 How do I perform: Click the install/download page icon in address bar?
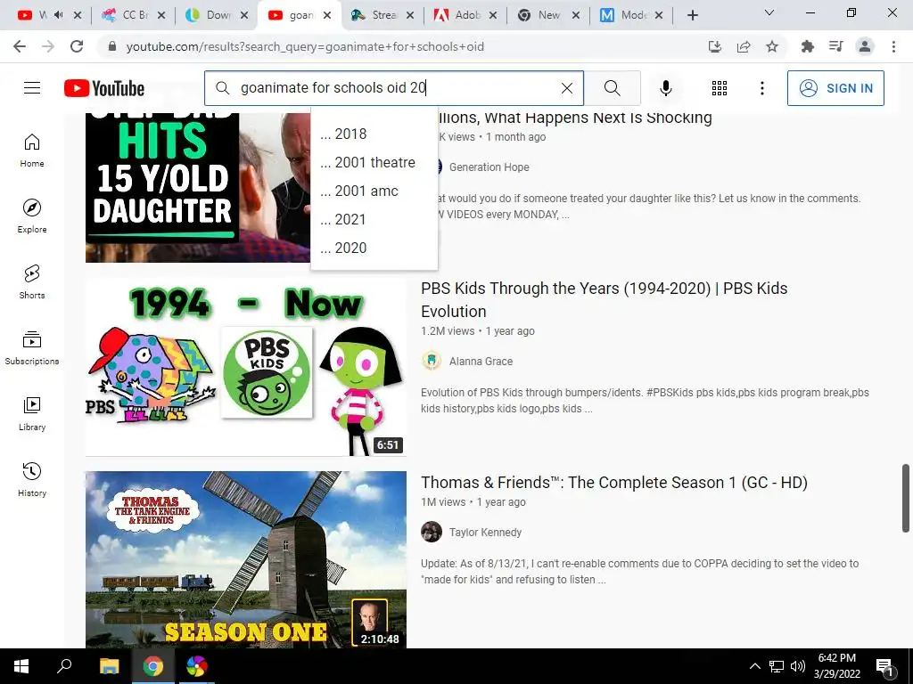tap(715, 46)
